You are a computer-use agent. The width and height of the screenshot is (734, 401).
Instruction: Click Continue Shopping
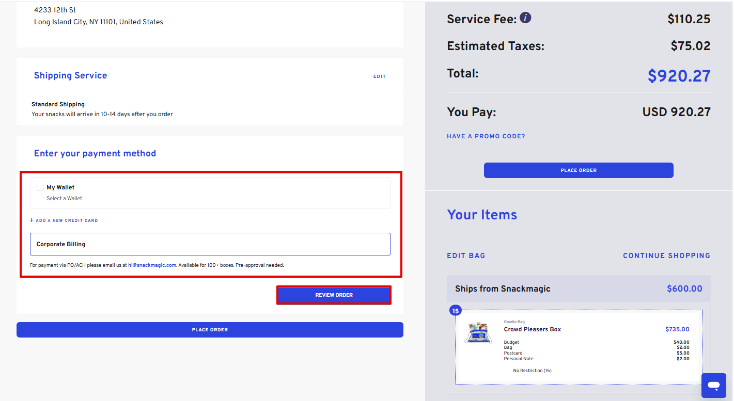666,255
